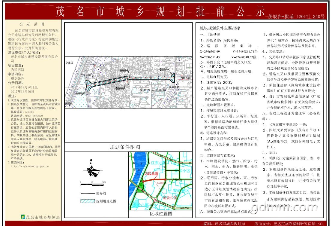Viewport: 332px width, 226px height.
Task: Click the 区域位置图 caption
Action: click(161, 214)
